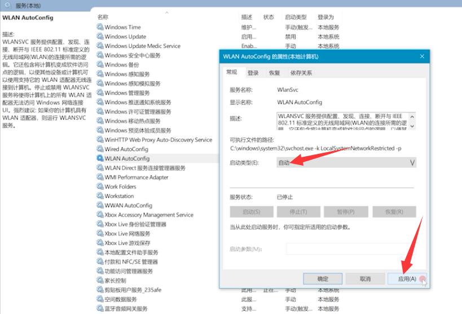Select Windows 感知模拟服务 in services list
Screen dimensions: 462x314
[x=133, y=83]
